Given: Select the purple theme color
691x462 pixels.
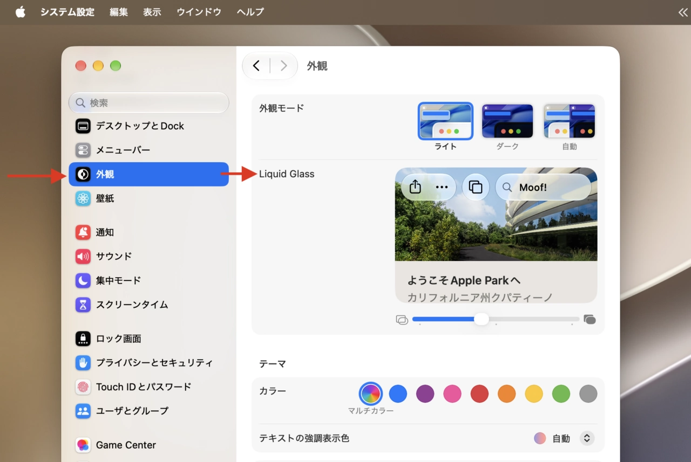Looking at the screenshot, I should click(x=425, y=394).
